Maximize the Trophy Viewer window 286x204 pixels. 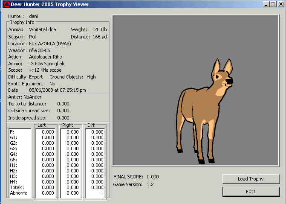[273, 4]
